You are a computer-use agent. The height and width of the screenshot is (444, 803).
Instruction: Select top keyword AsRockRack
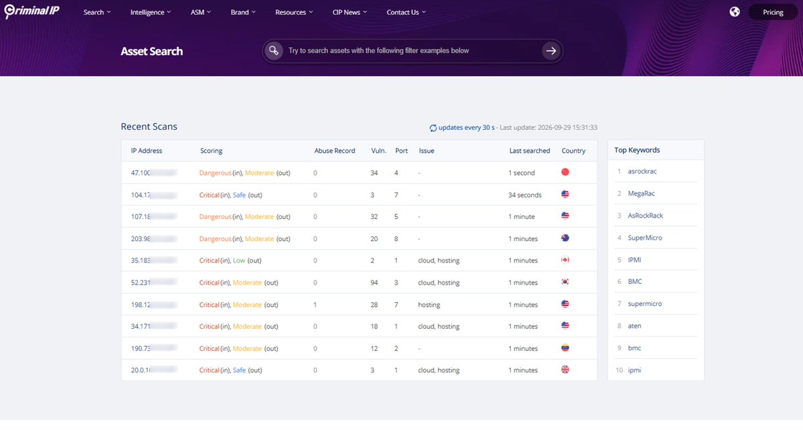pos(645,216)
